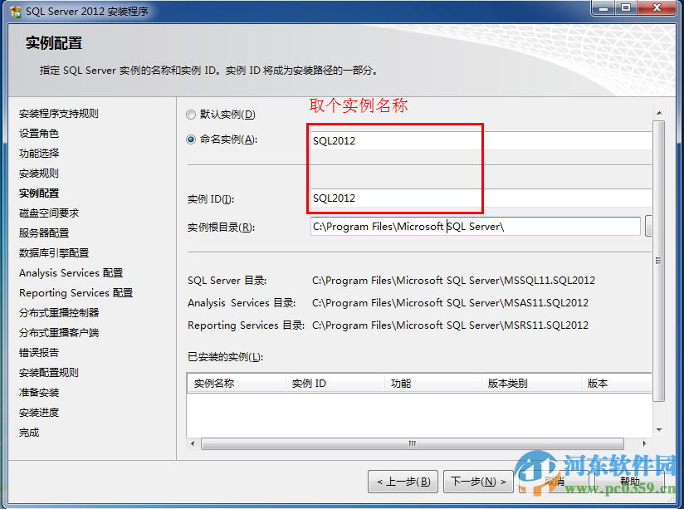Open help via the 帮助 button
This screenshot has height=509, width=684.
pos(629,480)
